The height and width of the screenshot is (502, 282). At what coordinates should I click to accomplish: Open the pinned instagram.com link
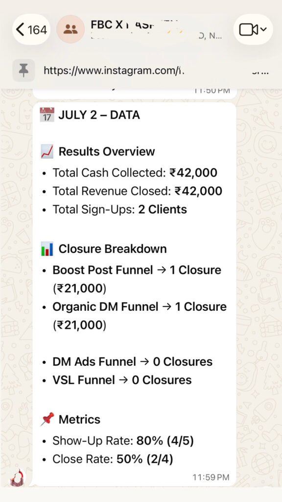click(114, 70)
